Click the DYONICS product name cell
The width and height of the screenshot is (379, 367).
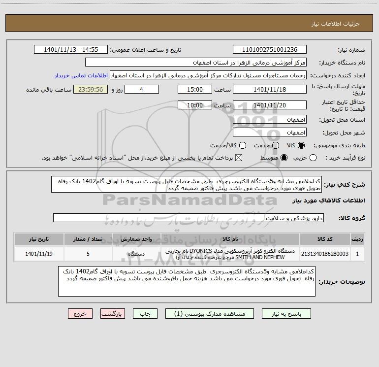pos(230,254)
